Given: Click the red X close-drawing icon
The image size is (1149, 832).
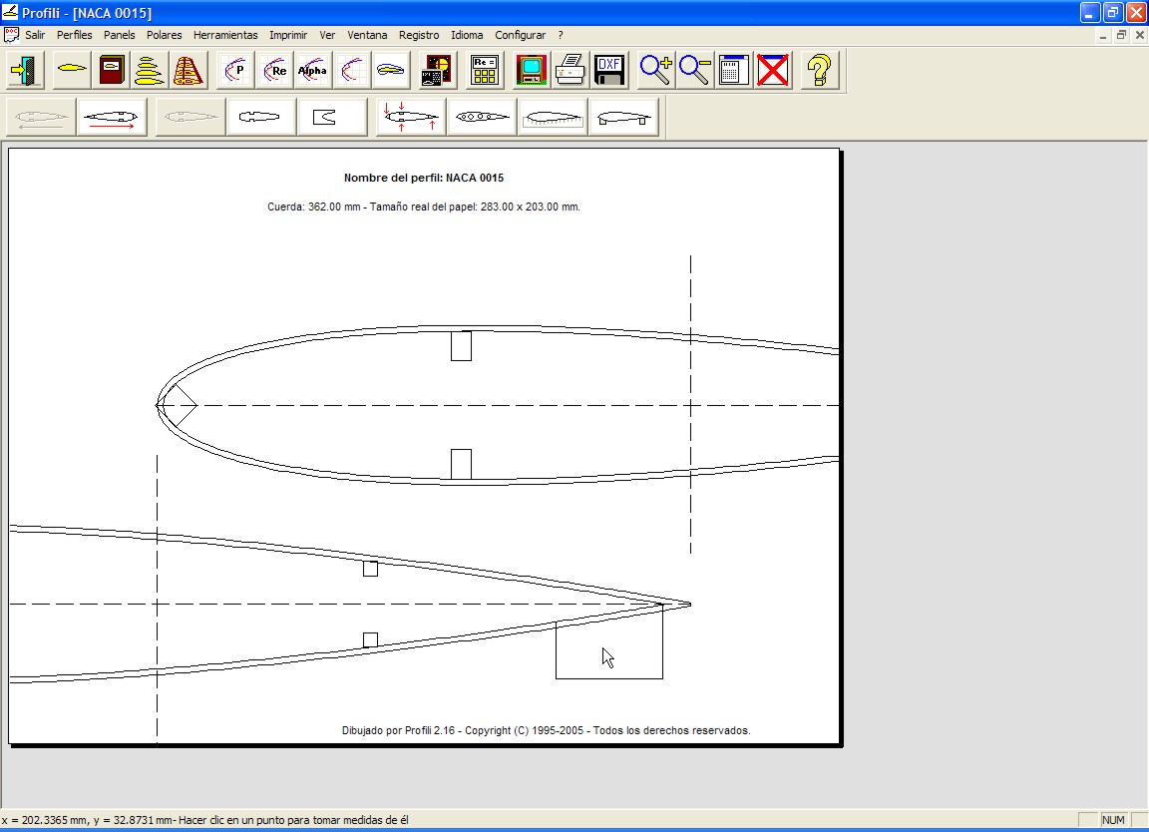Looking at the screenshot, I should (x=773, y=71).
